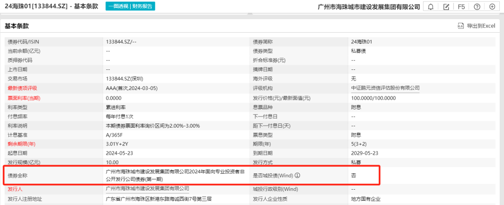The width and height of the screenshot is (504, 205).
Task: Select 票息类型 row value 附息
Action: pos(356,135)
